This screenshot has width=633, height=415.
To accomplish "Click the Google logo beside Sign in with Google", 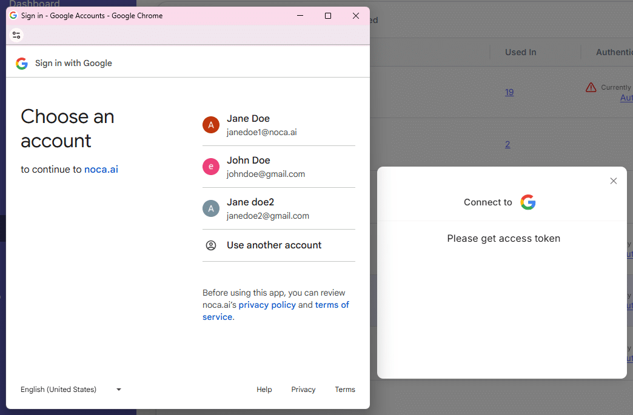I will [22, 64].
